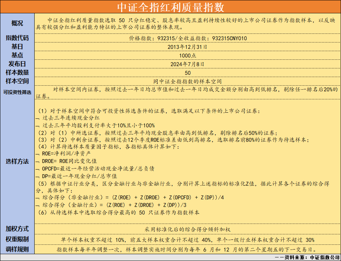Click step (4) line 计算待选样本质量因子指标
The image size is (341, 261).
pos(109,147)
